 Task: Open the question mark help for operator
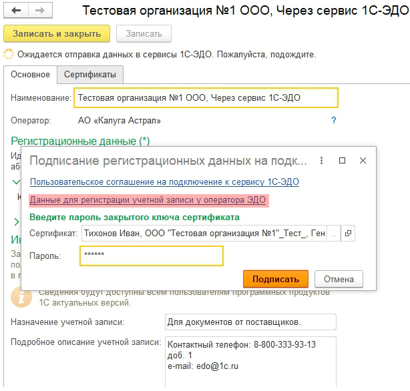[x=334, y=120]
